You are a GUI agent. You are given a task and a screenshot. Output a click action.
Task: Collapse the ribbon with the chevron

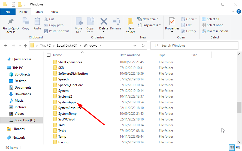pyautogui.click(x=232, y=11)
